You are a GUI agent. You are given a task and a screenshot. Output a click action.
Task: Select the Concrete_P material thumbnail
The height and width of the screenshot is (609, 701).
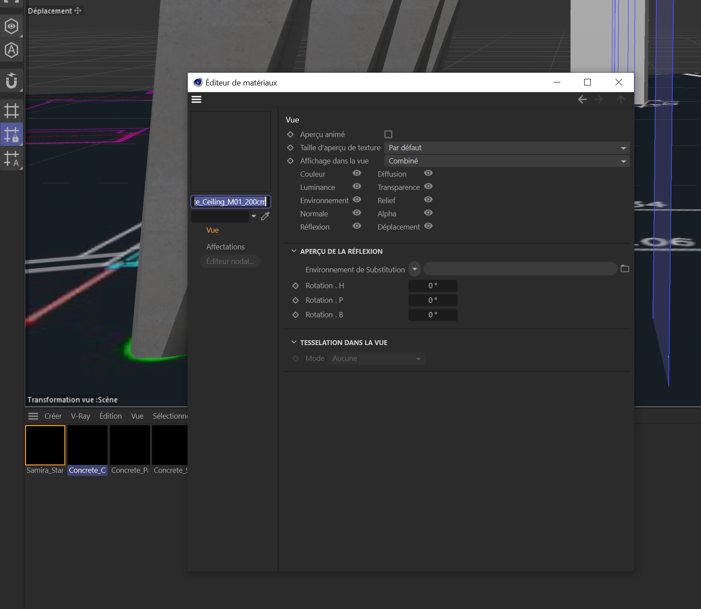[130, 445]
